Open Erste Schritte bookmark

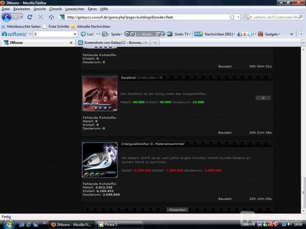coord(56,26)
